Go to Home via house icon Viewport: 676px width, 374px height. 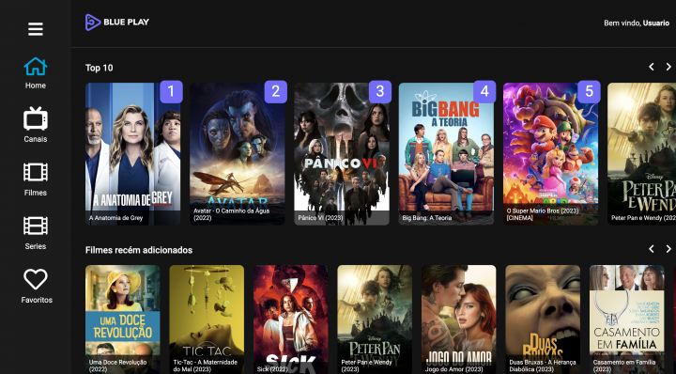coord(36,67)
